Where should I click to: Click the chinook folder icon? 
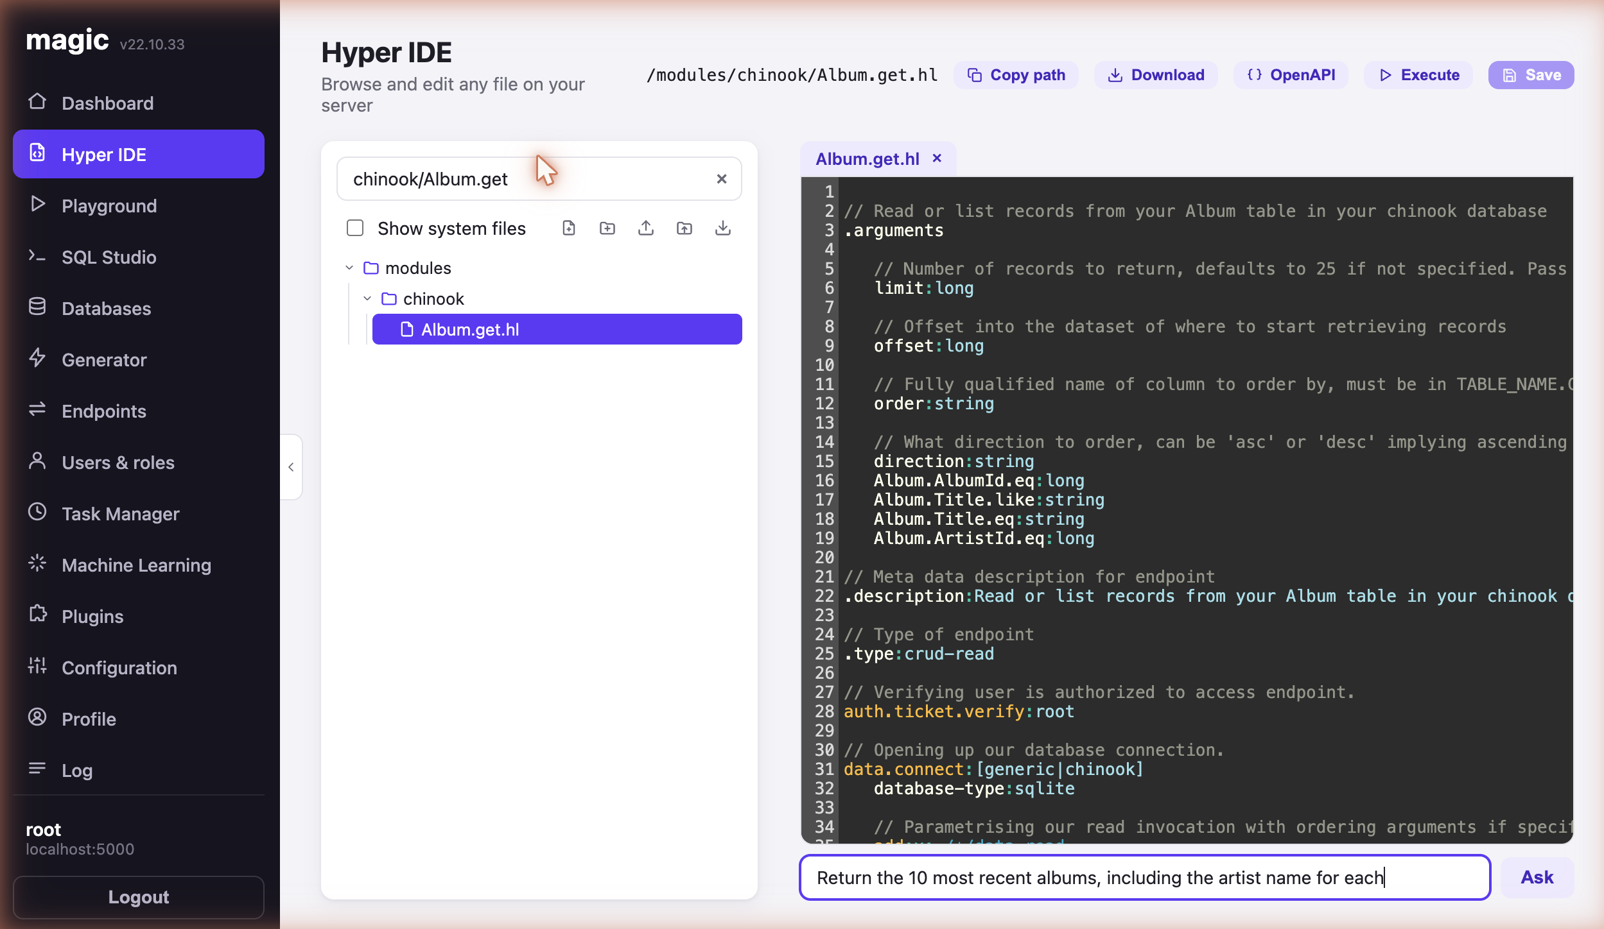[389, 299]
